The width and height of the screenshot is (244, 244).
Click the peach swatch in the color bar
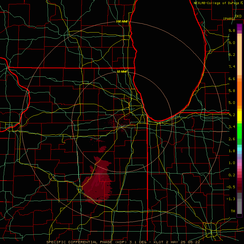point(239,56)
